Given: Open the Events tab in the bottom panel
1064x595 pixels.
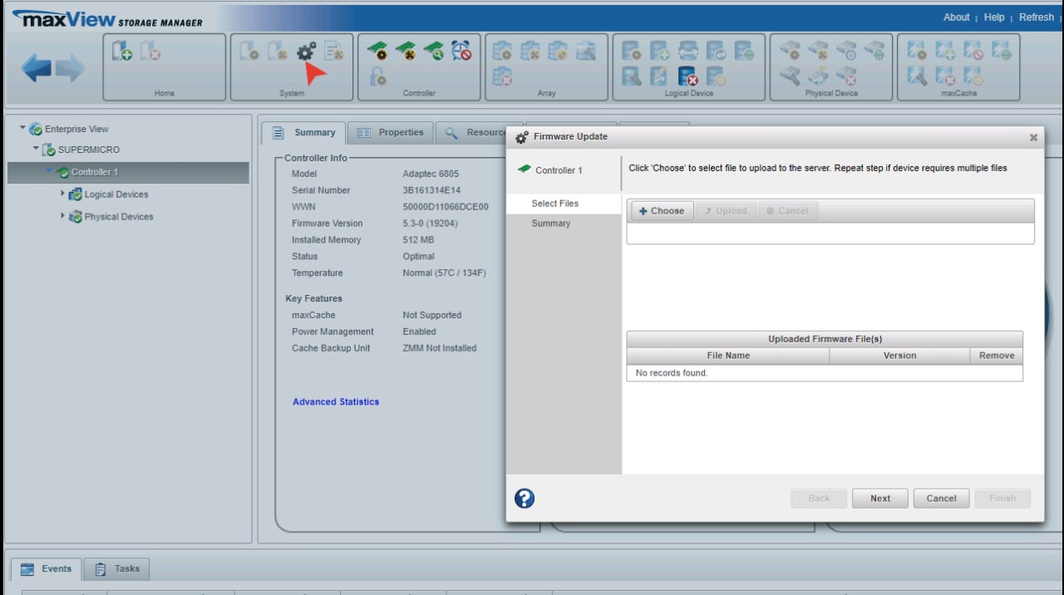Looking at the screenshot, I should pos(47,569).
